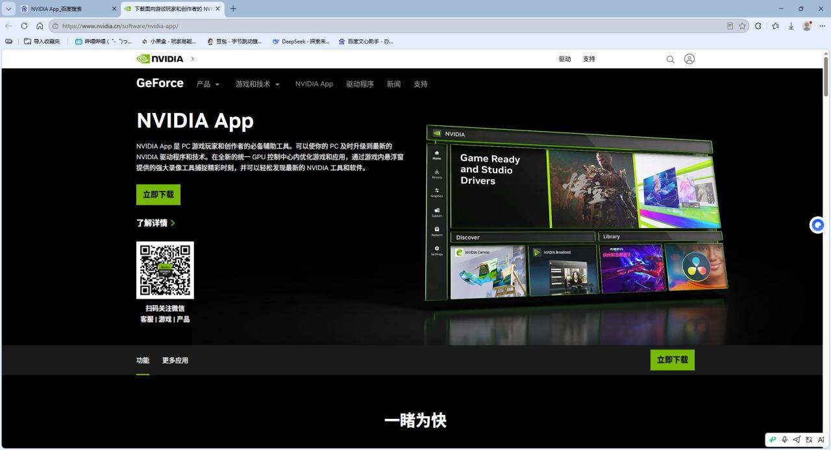831x450 pixels.
Task: Expand the 游戏和技术 dropdown menu
Action: (257, 84)
